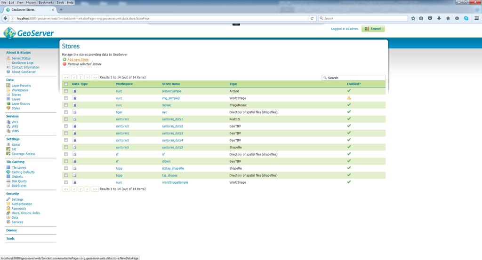Check the box for nyc store
Viewport: 482px width, 260px height.
point(66,112)
